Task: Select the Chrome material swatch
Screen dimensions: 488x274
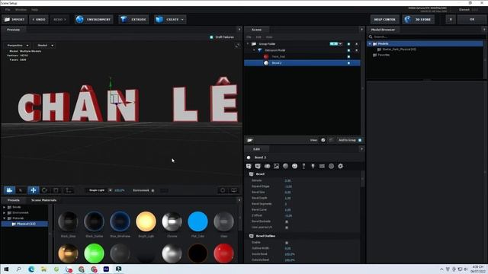Action: (172, 221)
